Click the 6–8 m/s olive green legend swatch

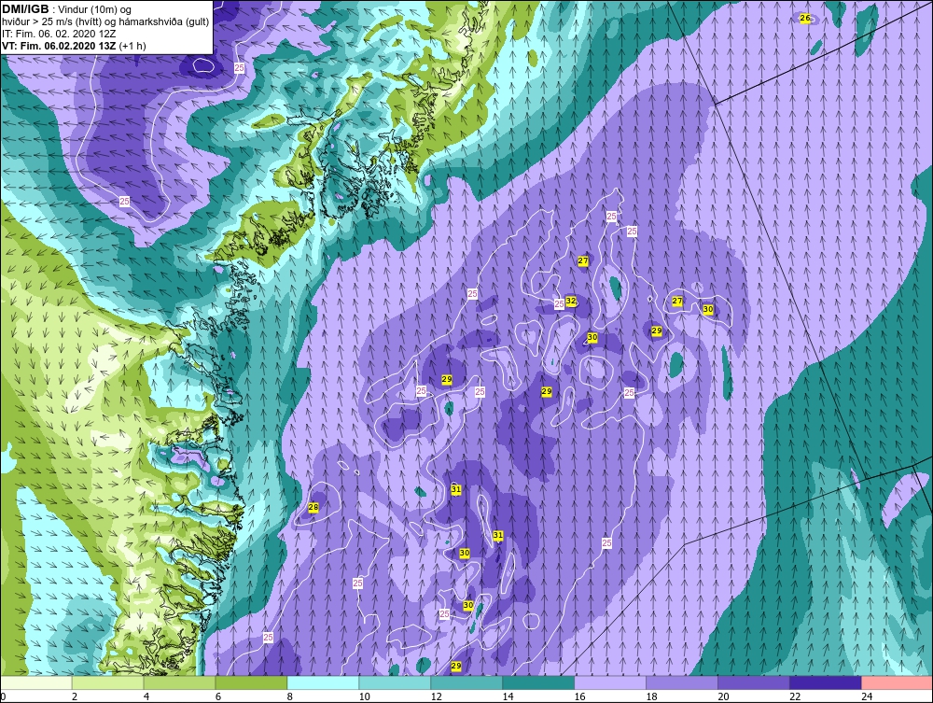251,682
